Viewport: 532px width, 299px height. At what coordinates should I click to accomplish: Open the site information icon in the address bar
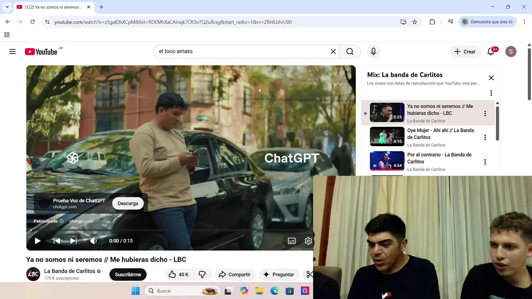[x=47, y=22]
